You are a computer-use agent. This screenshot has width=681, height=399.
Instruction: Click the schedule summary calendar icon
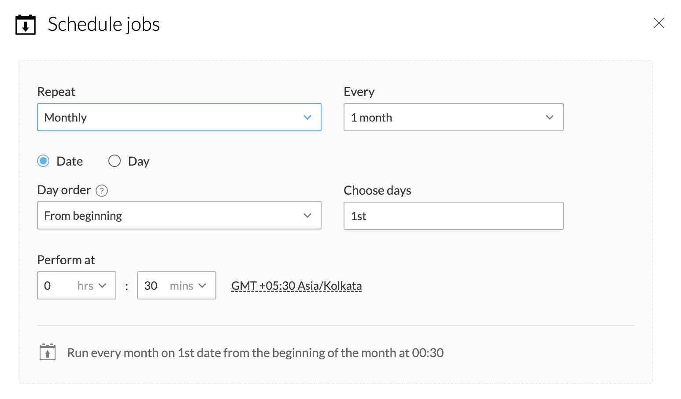(48, 352)
